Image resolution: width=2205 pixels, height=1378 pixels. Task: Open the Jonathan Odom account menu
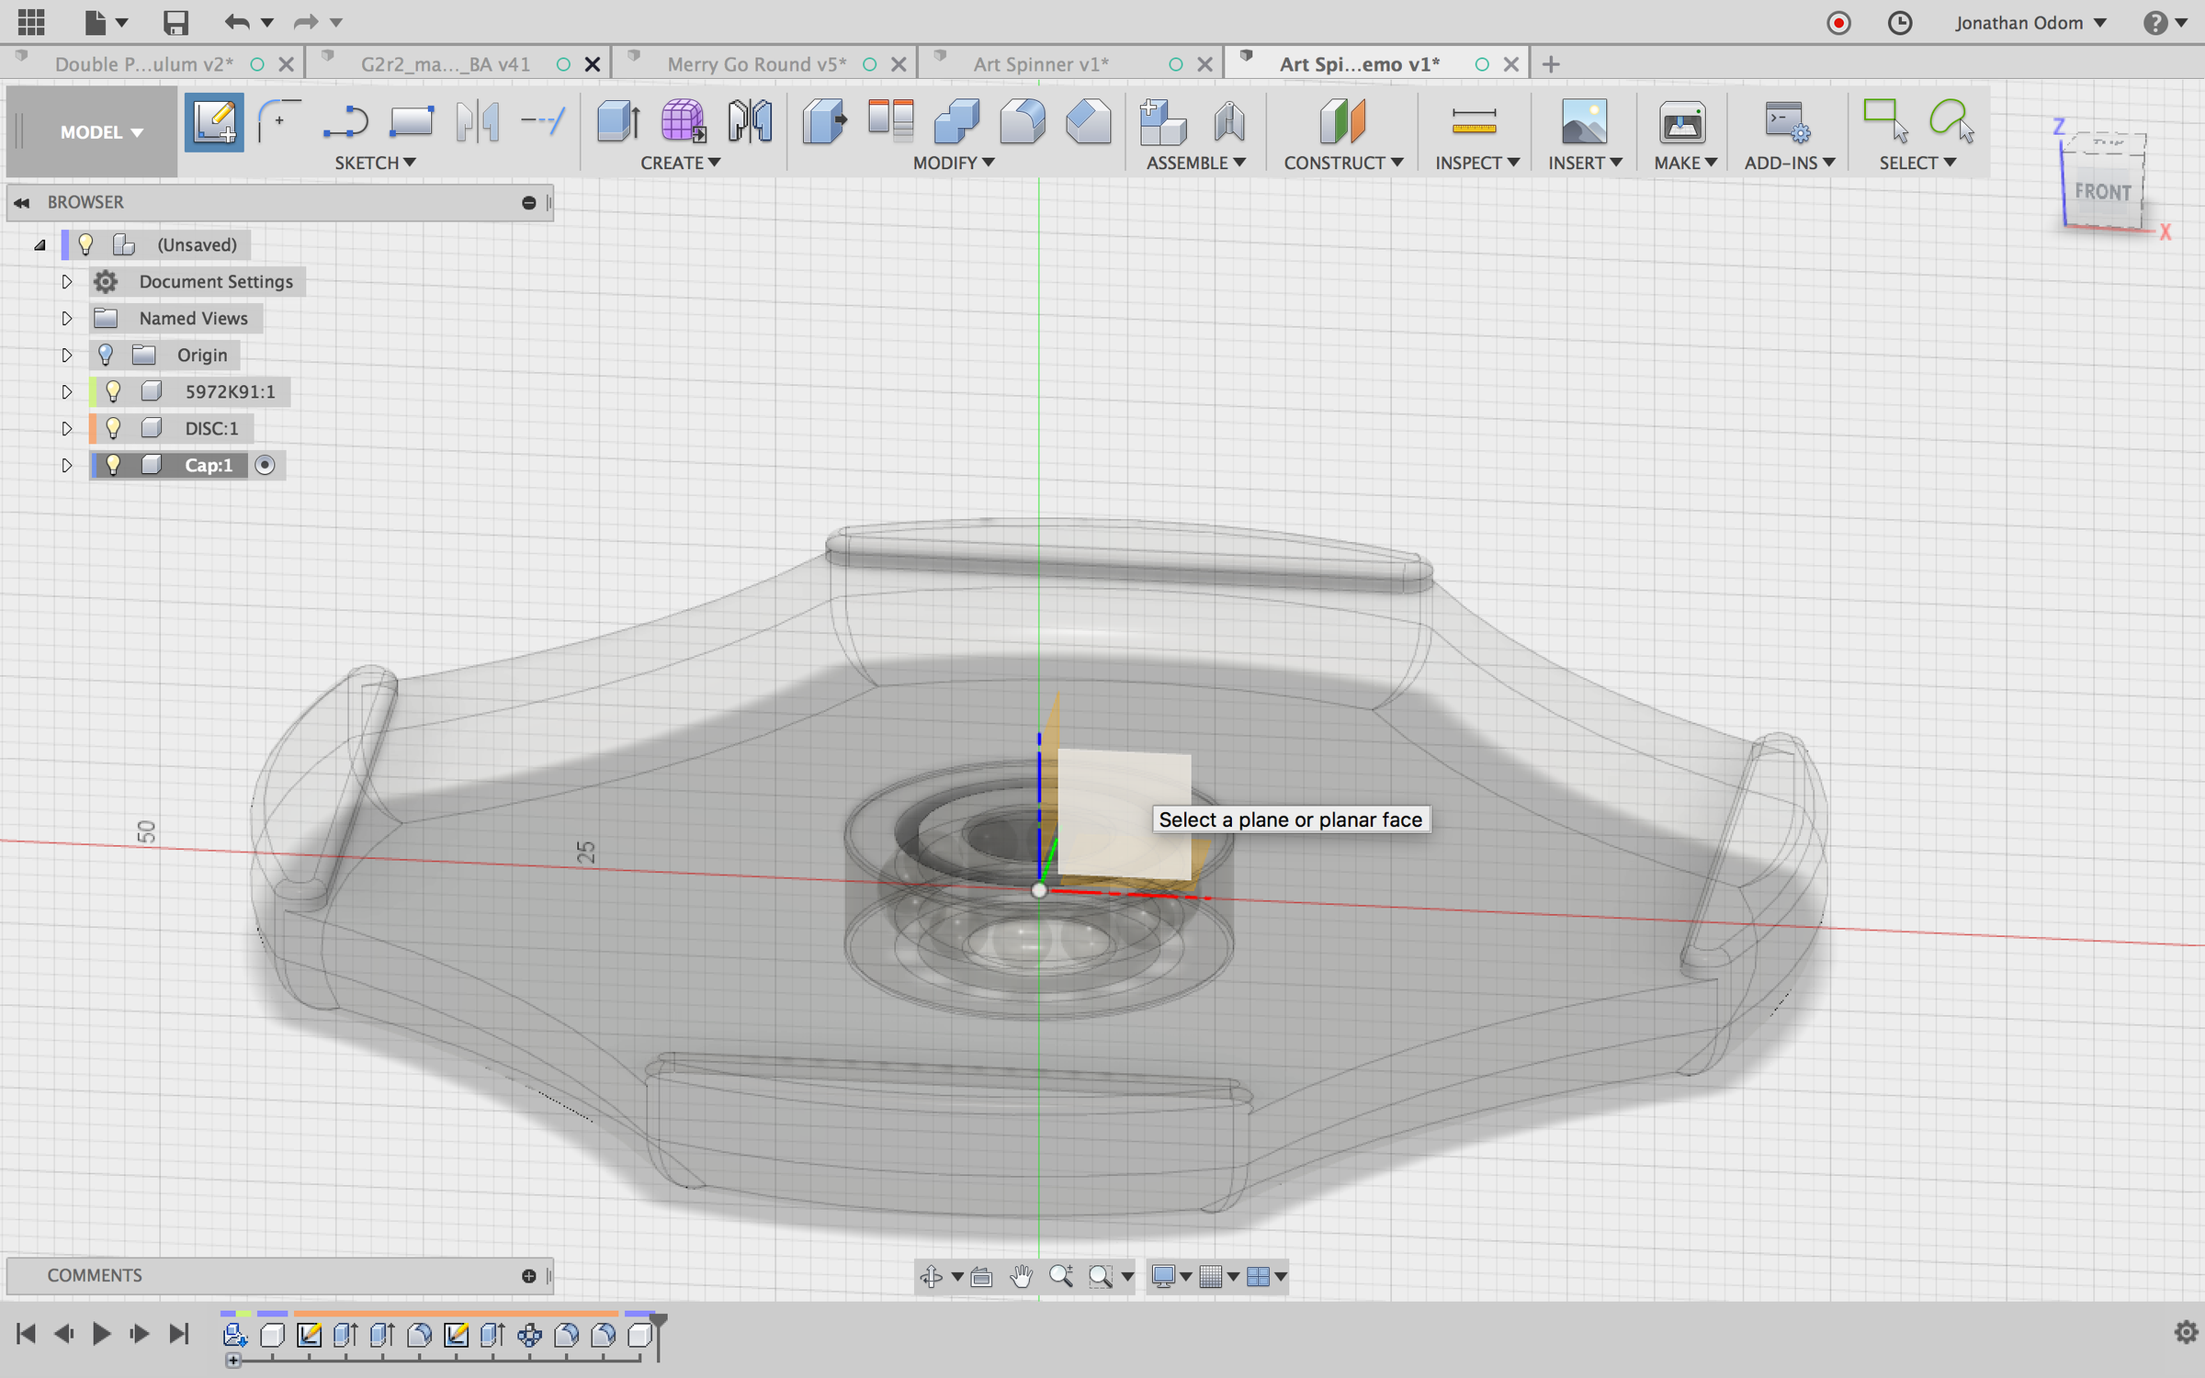coord(2029,22)
